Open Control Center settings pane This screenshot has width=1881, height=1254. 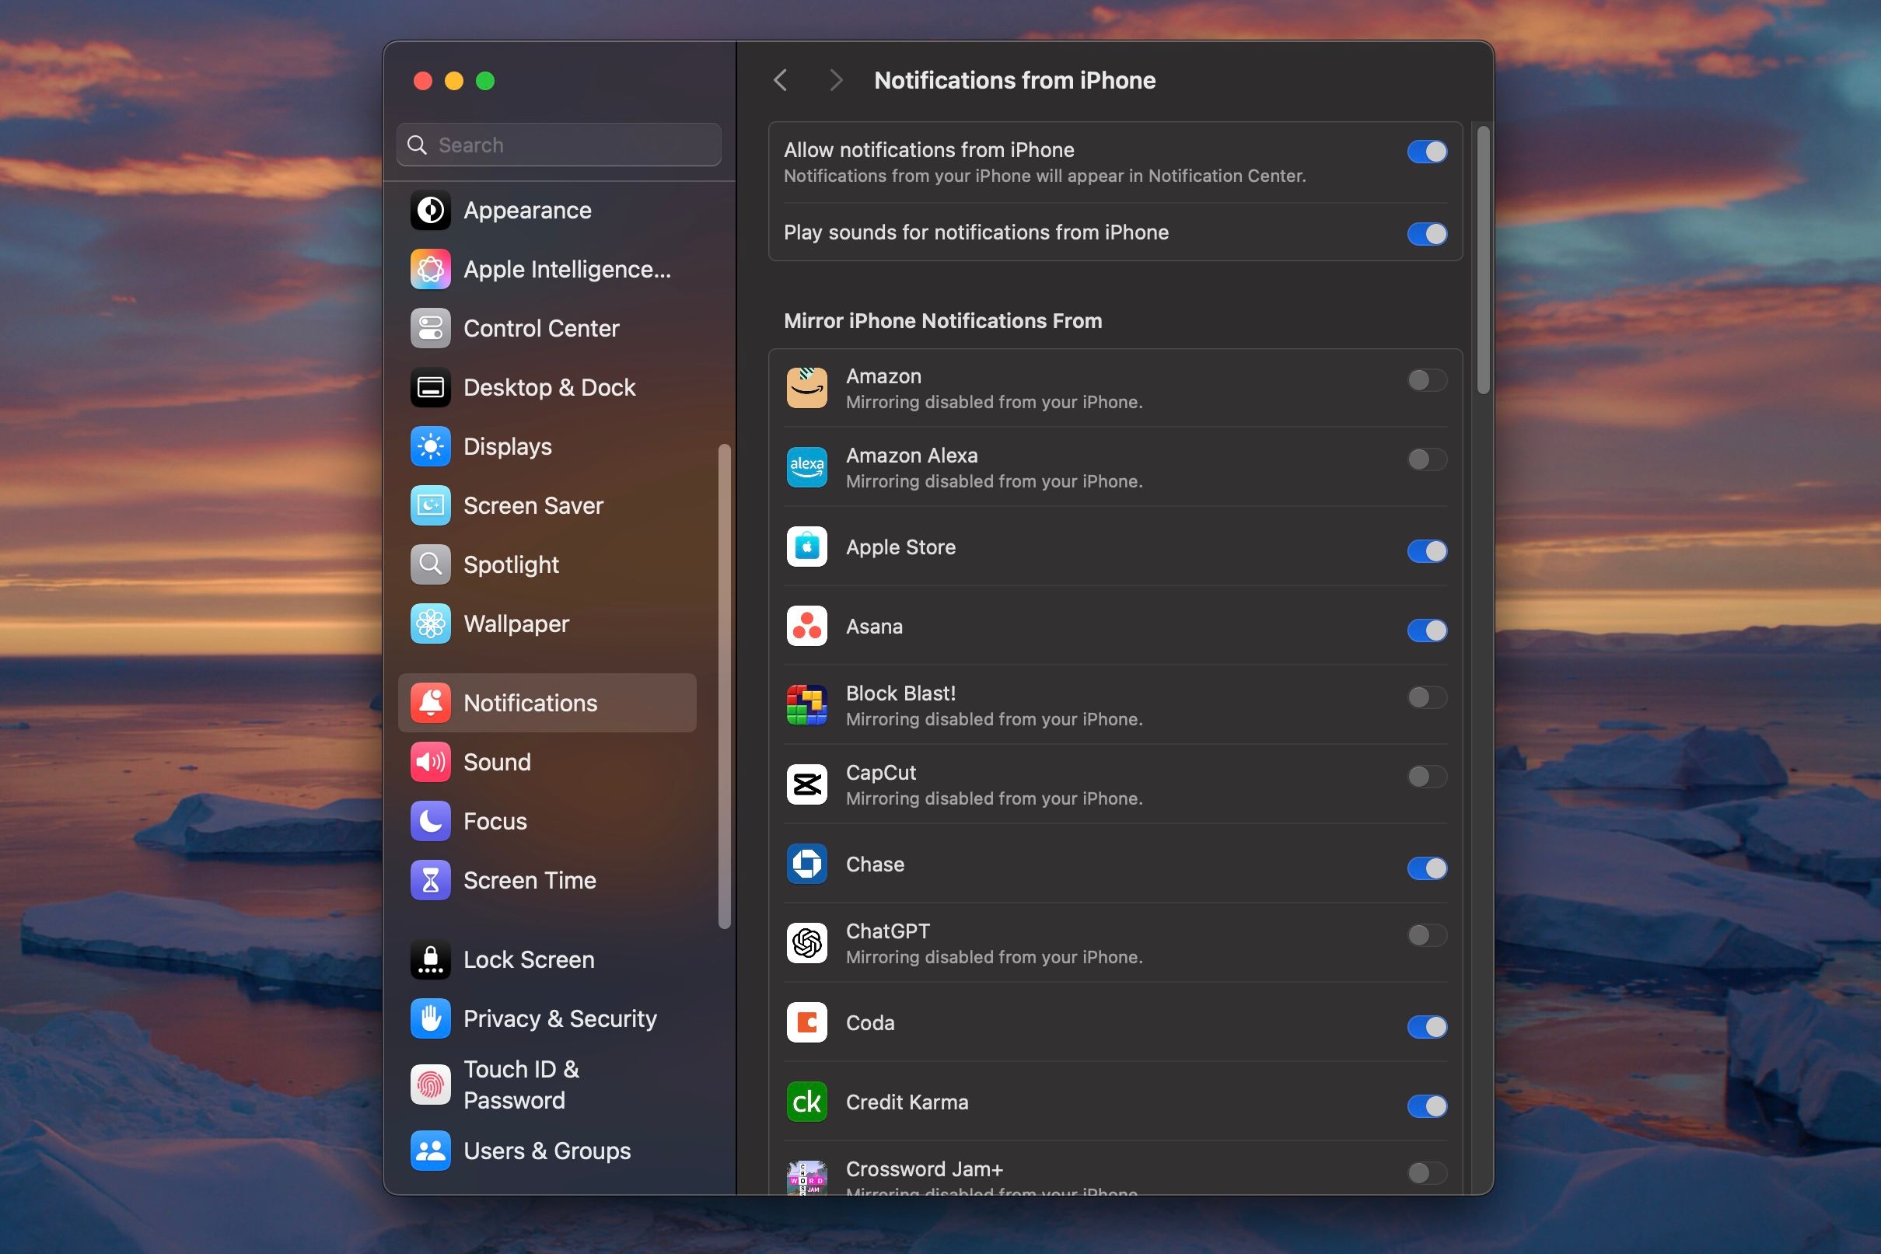pyautogui.click(x=547, y=329)
